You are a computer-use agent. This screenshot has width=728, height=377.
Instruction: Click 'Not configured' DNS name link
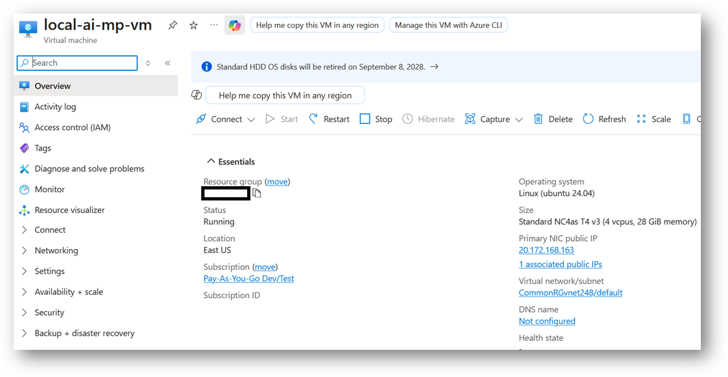pos(546,321)
